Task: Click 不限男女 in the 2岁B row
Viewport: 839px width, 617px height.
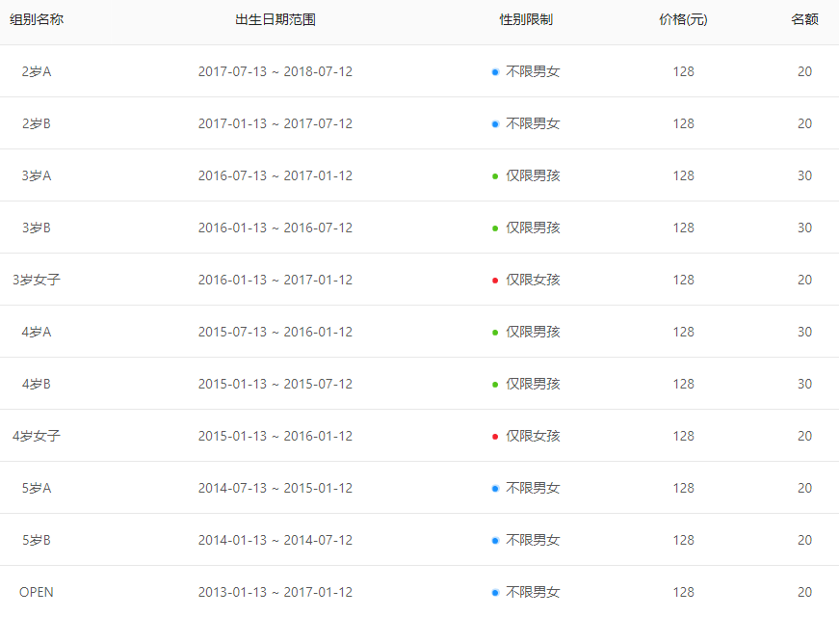Action: [x=533, y=123]
